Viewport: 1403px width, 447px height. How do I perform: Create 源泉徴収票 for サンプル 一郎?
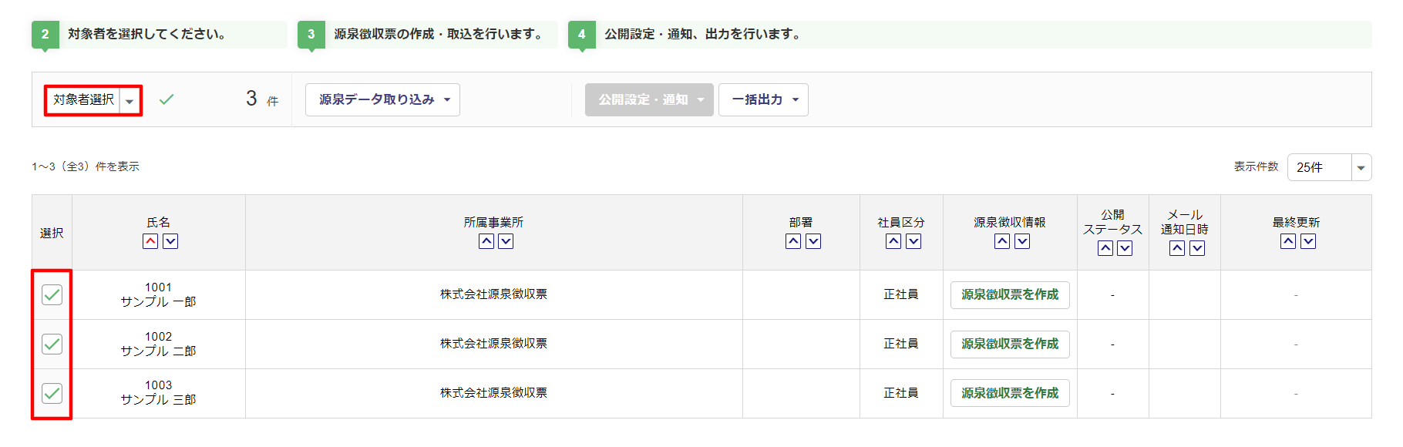click(1010, 294)
